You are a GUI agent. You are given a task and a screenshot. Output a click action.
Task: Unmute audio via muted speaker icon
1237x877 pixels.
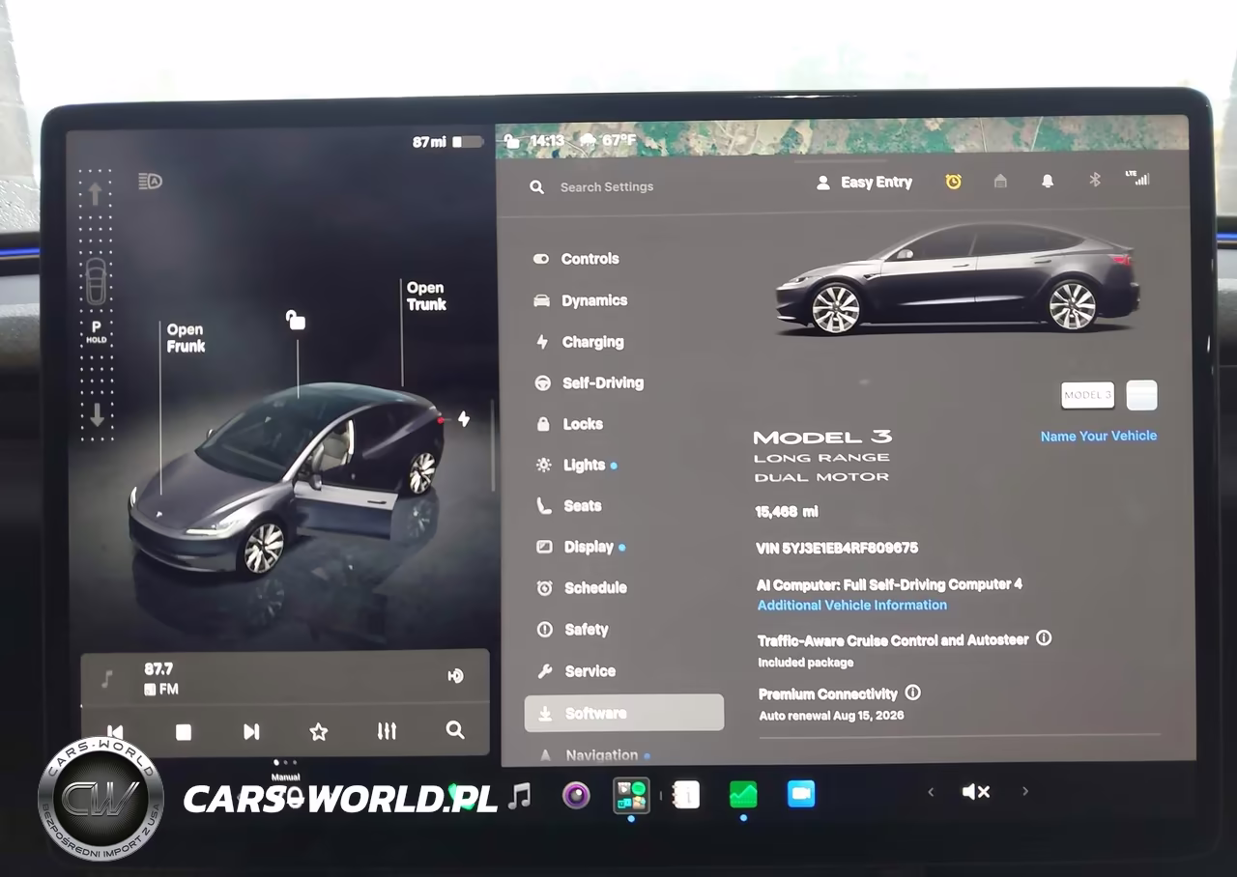(976, 792)
